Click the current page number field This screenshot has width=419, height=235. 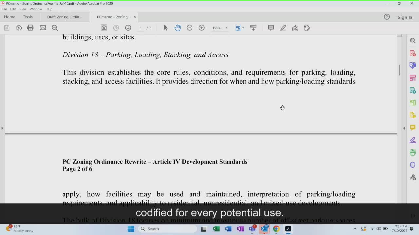tap(141, 28)
